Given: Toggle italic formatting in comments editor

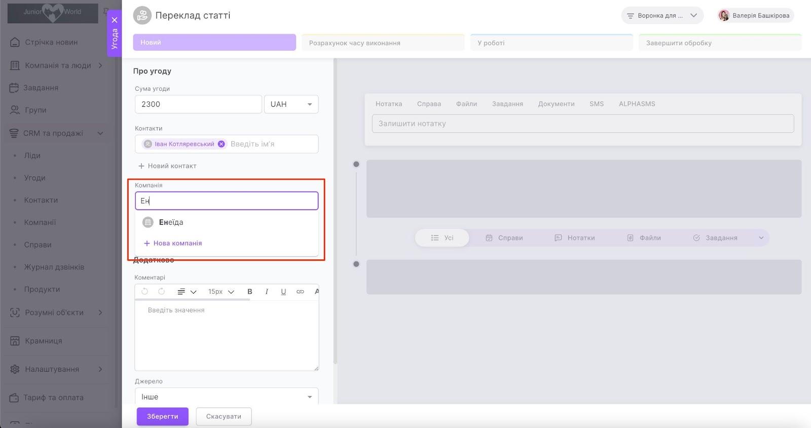Looking at the screenshot, I should [267, 292].
